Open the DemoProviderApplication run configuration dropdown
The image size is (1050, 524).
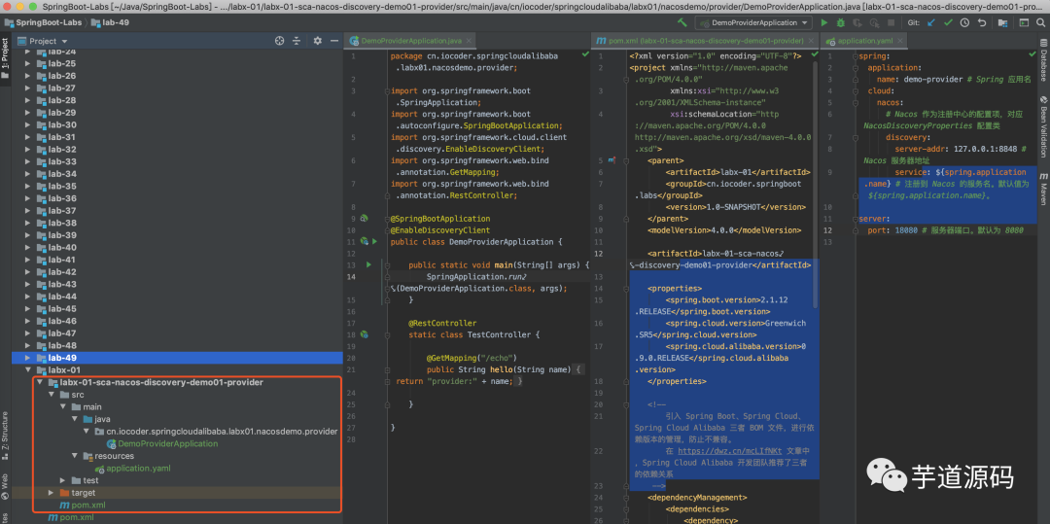(x=753, y=22)
